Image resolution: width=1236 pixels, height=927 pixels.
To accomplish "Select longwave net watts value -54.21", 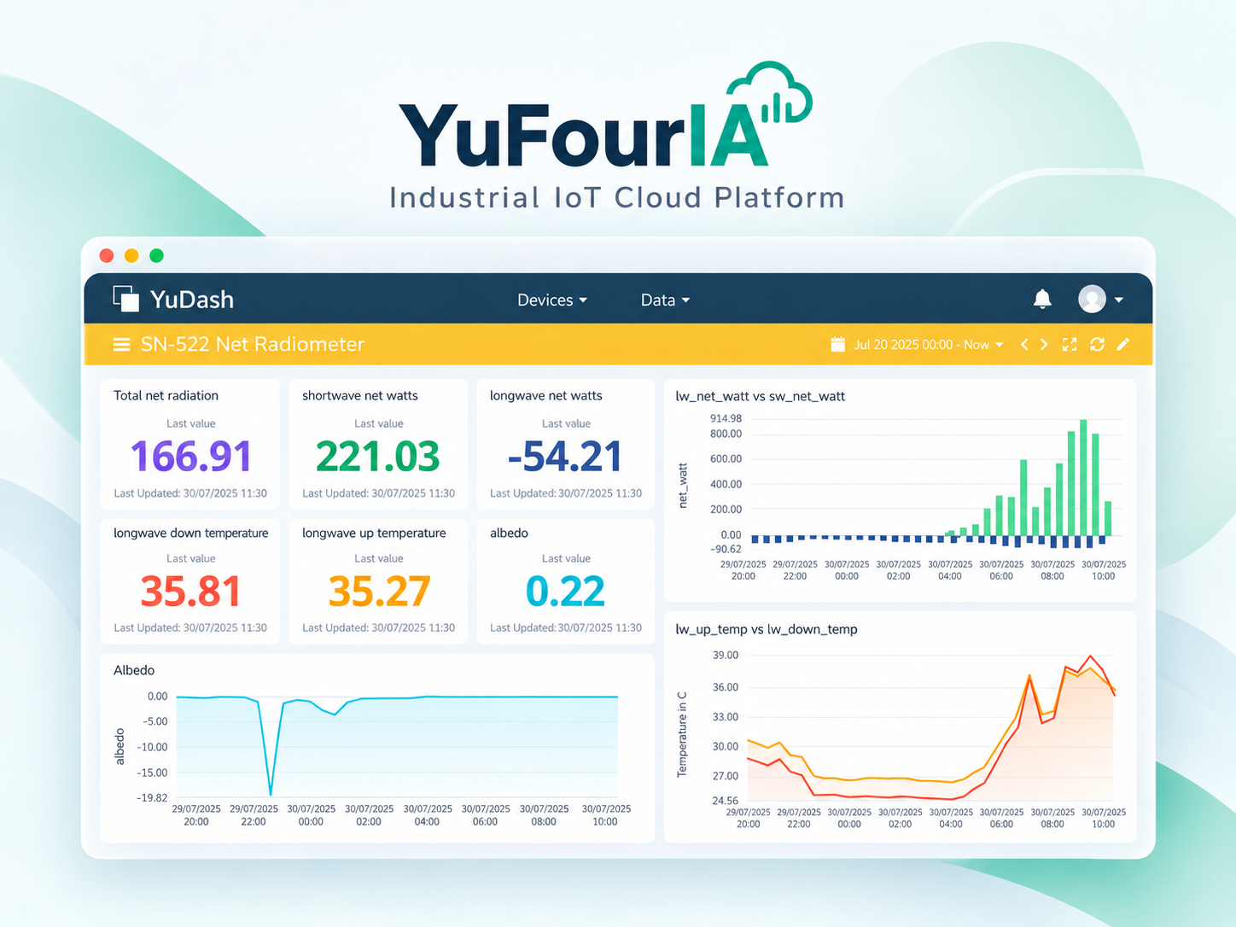I will (565, 457).
